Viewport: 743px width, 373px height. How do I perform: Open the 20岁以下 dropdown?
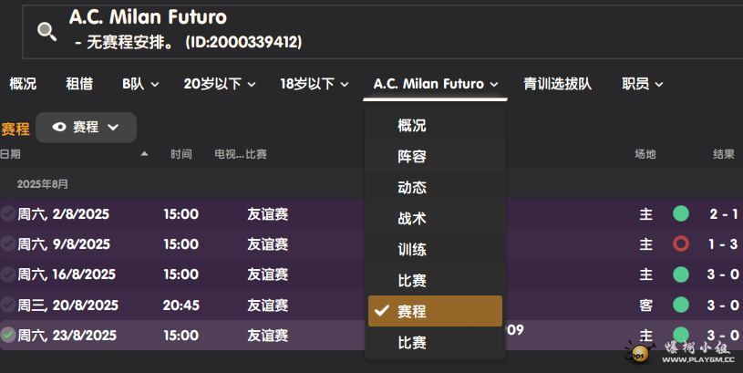point(220,84)
